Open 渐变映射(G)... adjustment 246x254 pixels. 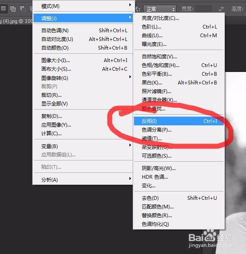tap(179, 147)
